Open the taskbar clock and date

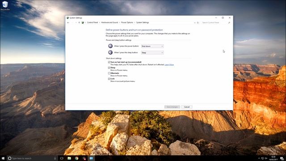tap(273, 158)
